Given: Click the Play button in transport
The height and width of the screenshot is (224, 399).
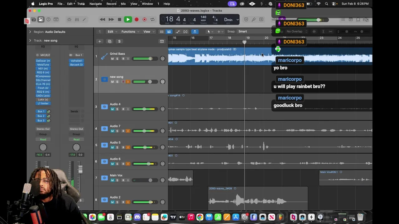Looking at the screenshot, I should click(128, 20).
